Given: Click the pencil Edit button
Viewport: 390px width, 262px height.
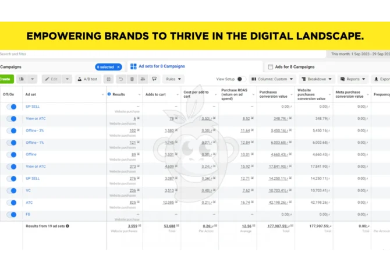Looking at the screenshot, I should [x=51, y=79].
